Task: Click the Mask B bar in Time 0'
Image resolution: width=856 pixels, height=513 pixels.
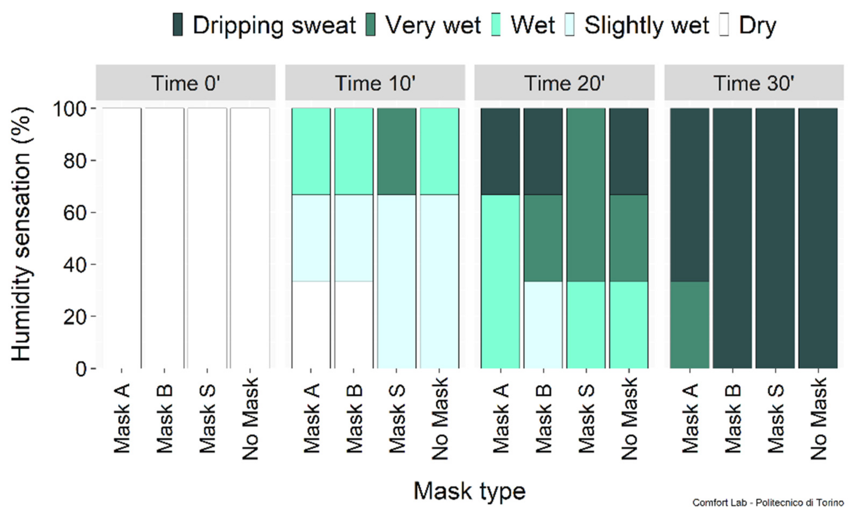Action: pos(164,238)
